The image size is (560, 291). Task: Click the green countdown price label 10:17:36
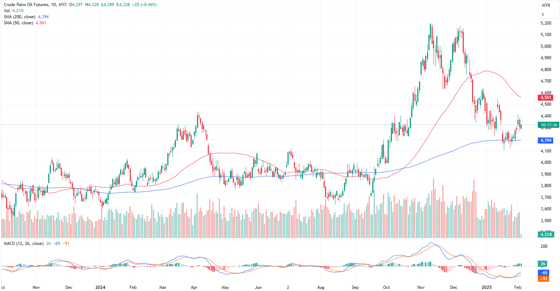click(x=549, y=125)
